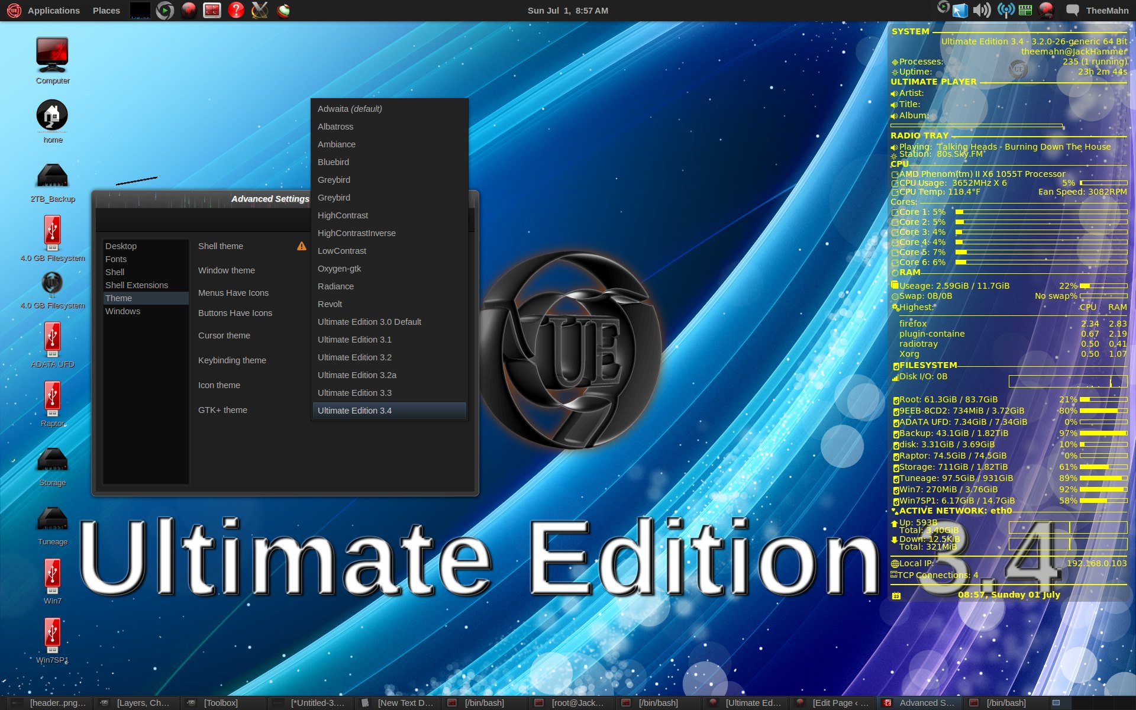The width and height of the screenshot is (1136, 710).
Task: Select HighContrastInverse theme entry
Action: [356, 233]
